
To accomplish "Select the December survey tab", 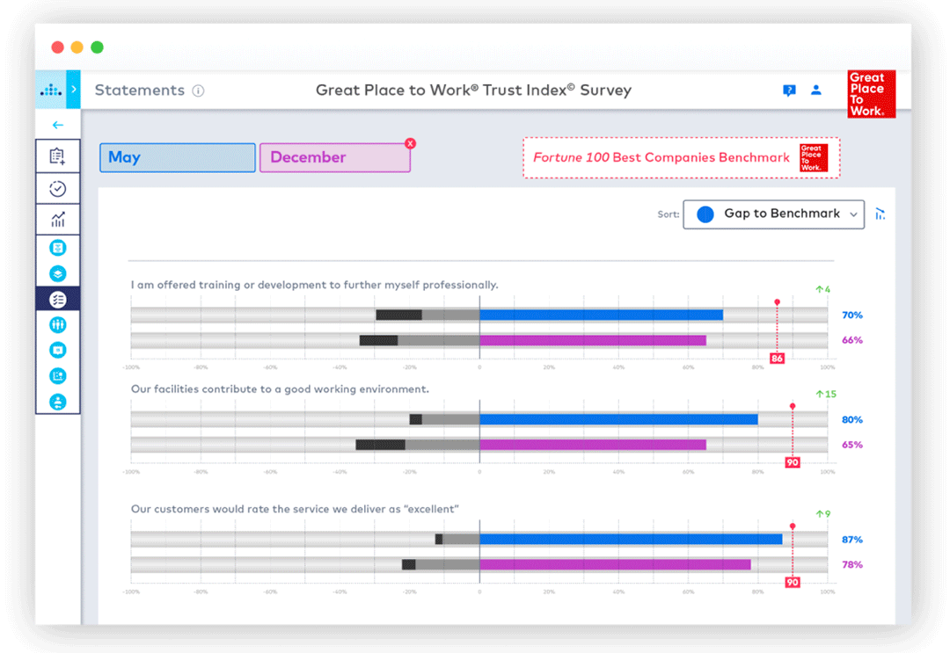I will [335, 157].
